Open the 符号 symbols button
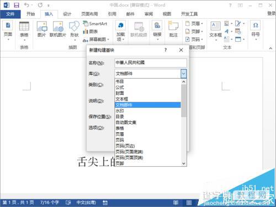This screenshot has width=276, height=207. click(x=256, y=30)
